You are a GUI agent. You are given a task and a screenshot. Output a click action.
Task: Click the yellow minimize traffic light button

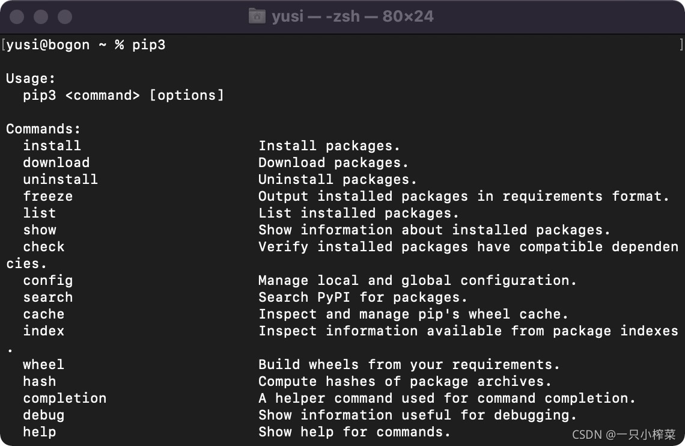coord(40,16)
